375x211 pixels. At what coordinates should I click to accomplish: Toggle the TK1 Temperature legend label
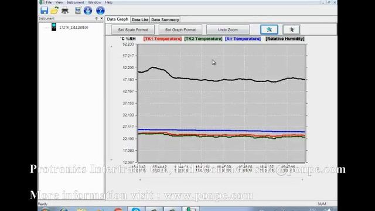tap(162, 39)
